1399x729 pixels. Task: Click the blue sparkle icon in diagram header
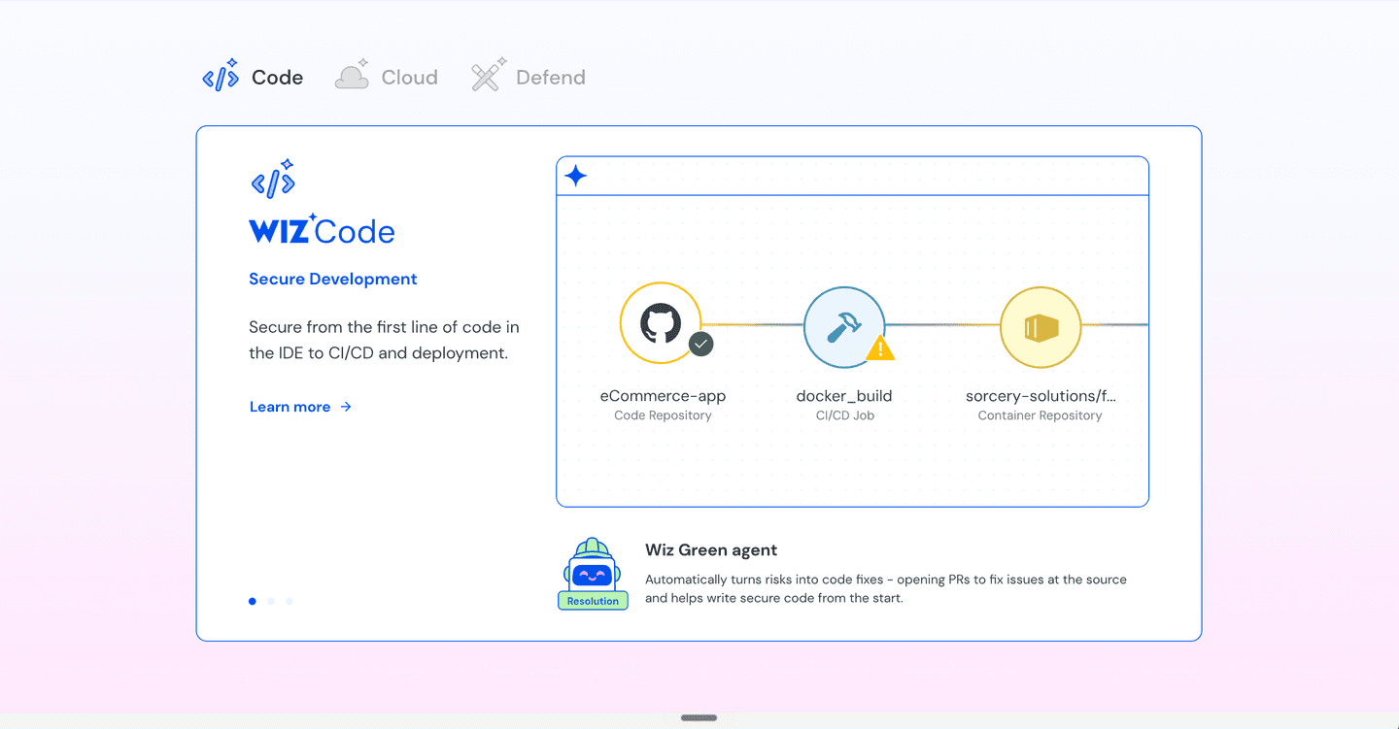(576, 176)
